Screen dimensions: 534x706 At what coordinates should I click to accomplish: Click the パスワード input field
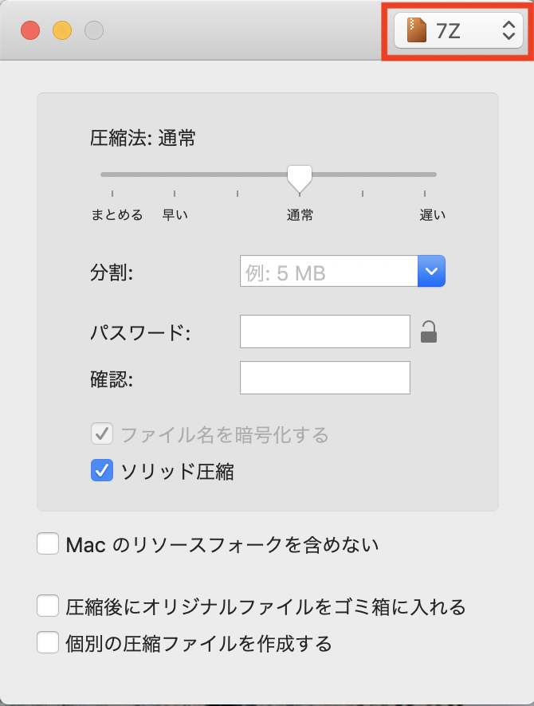click(x=324, y=331)
